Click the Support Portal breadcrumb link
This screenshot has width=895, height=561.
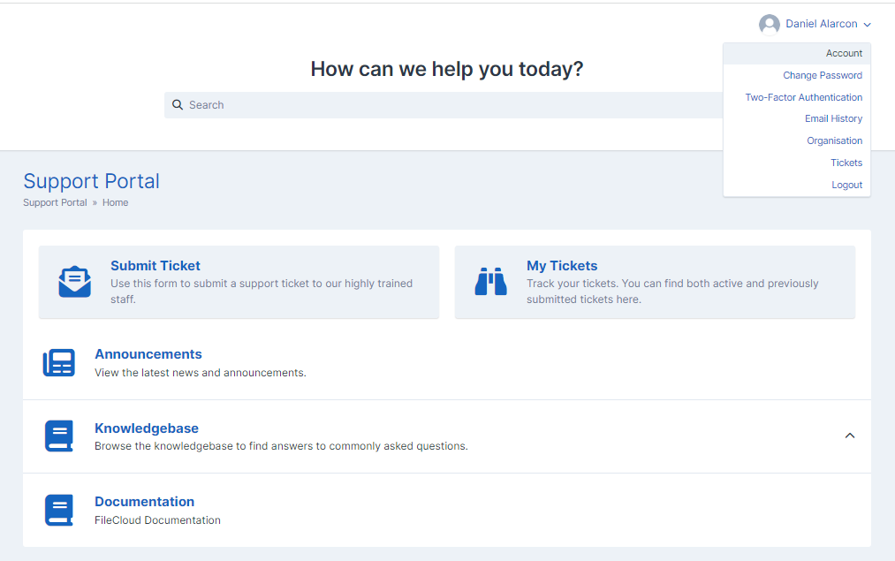click(x=55, y=202)
